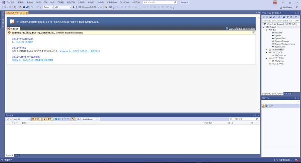Click the Find in Files toolbar icon
The width and height of the screenshot is (301, 163).
click(x=106, y=7)
